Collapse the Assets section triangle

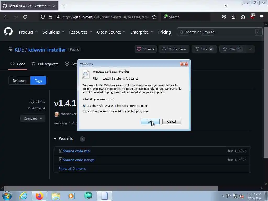click(x=55, y=139)
